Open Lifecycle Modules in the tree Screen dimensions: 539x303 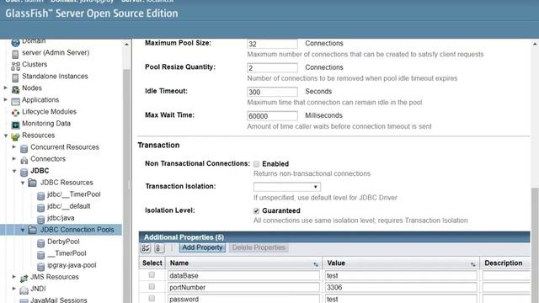[x=49, y=112]
